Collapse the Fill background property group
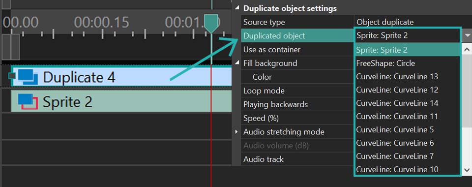The width and height of the screenshot is (472, 187). click(x=237, y=63)
